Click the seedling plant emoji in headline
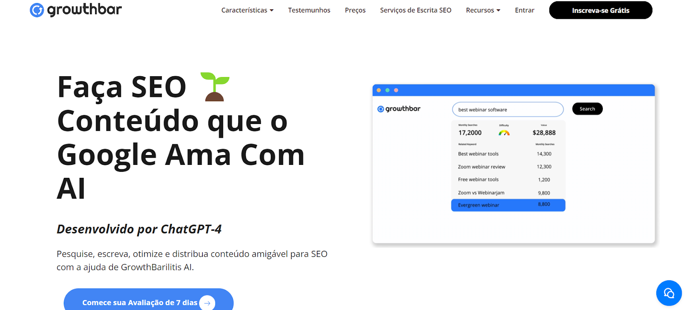 pos(215,87)
